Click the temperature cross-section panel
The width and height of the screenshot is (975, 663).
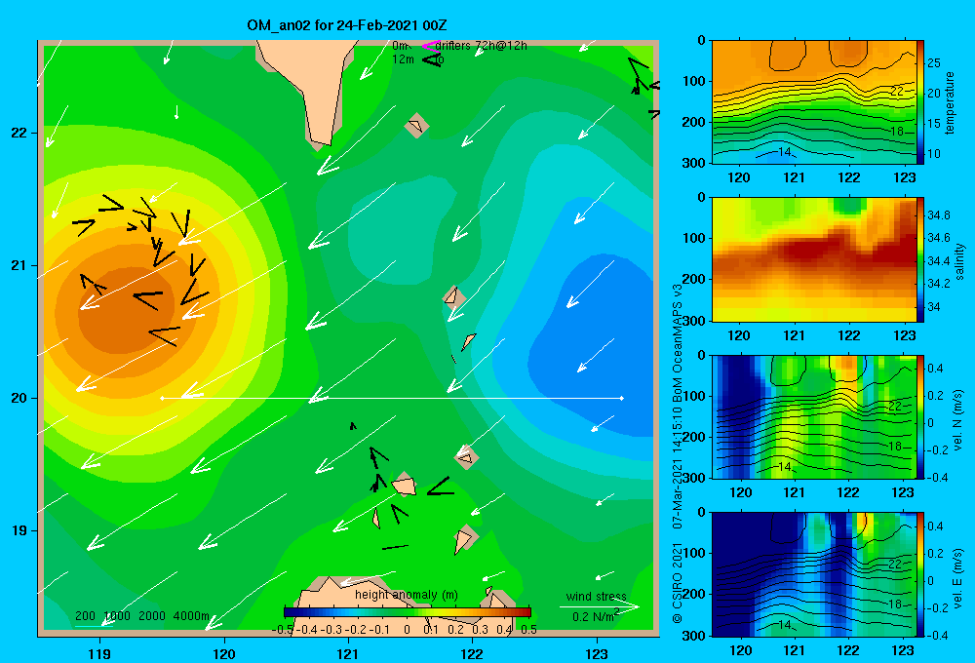[814, 102]
